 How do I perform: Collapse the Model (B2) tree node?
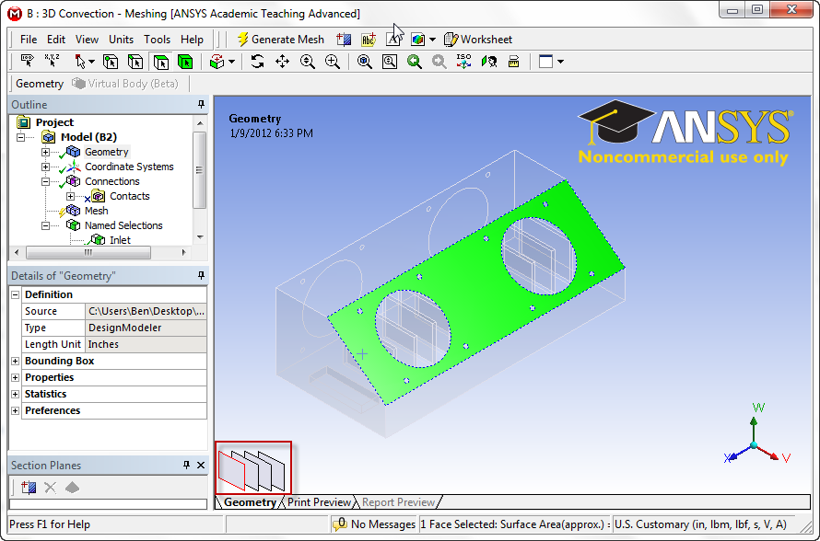click(x=20, y=137)
